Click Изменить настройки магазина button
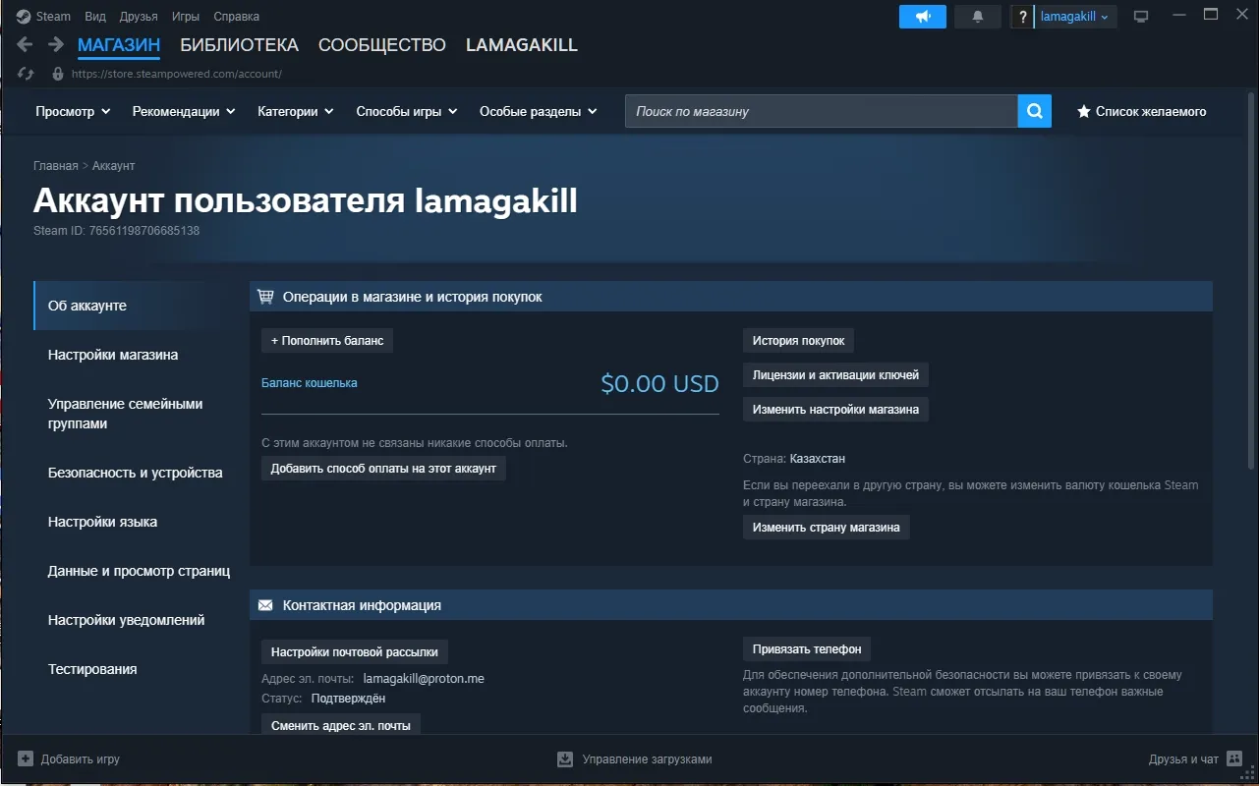This screenshot has height=786, width=1259. coord(835,410)
